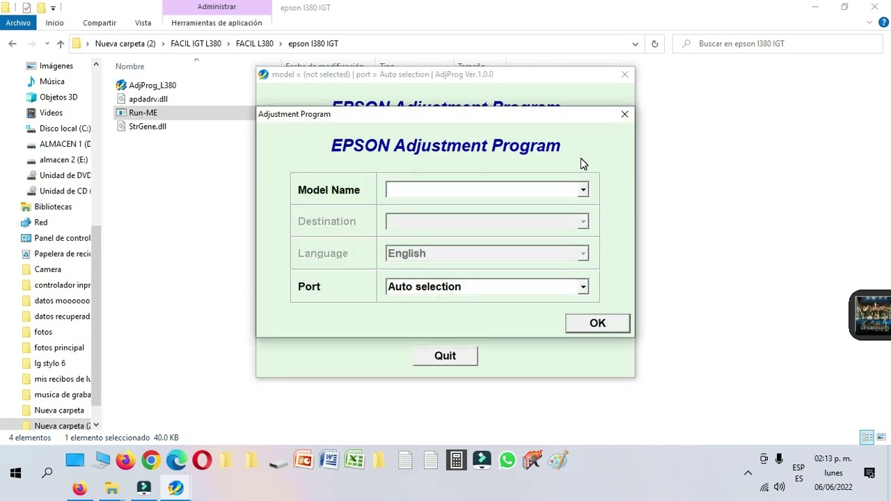Select the AdjProg_L380 file
This screenshot has height=501, width=891.
tap(145, 85)
